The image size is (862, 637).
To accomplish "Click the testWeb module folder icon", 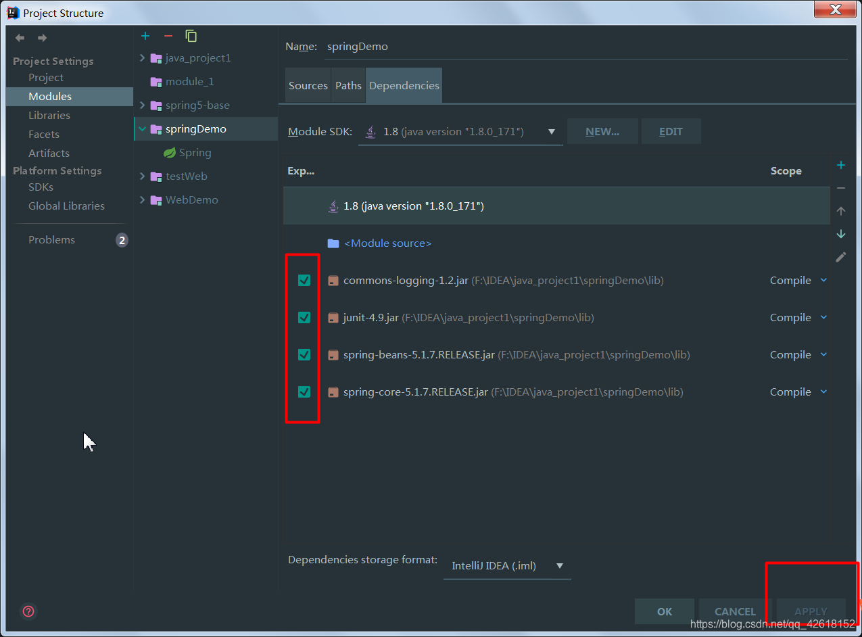I will [x=156, y=176].
